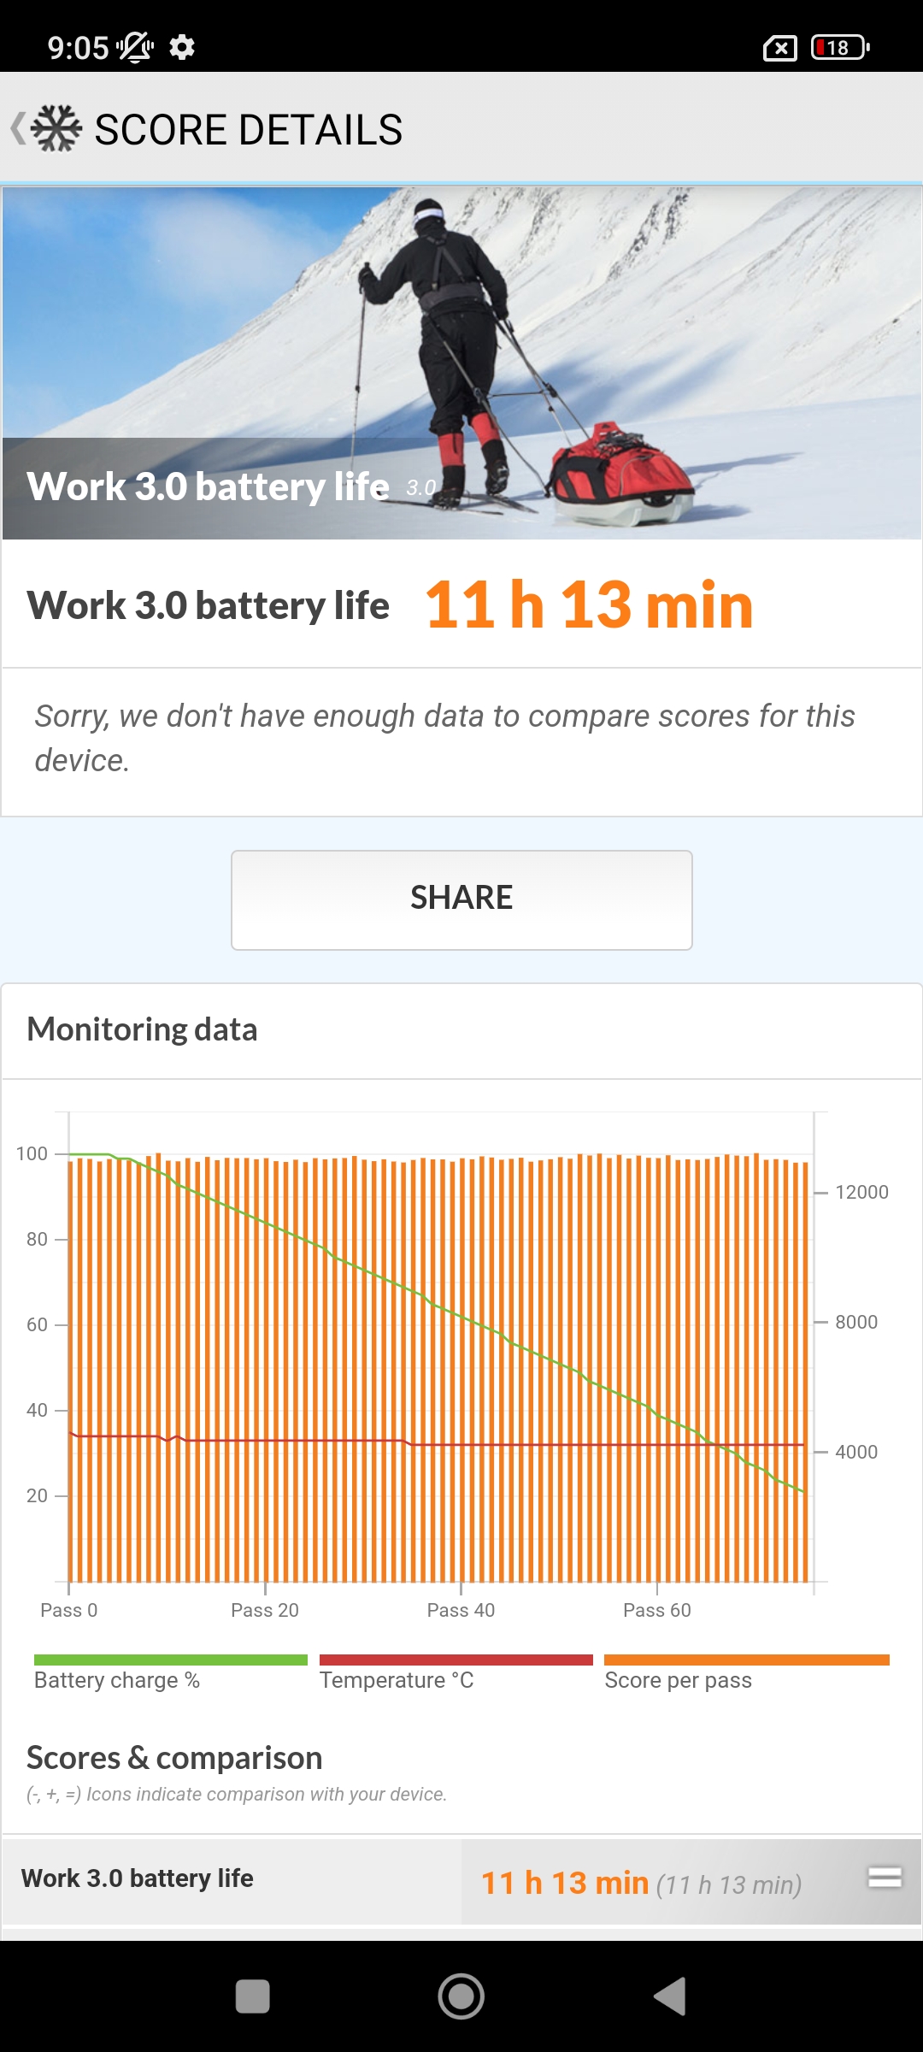Toggle the Battery charge % legend
This screenshot has width=923, height=2052.
(170, 1672)
